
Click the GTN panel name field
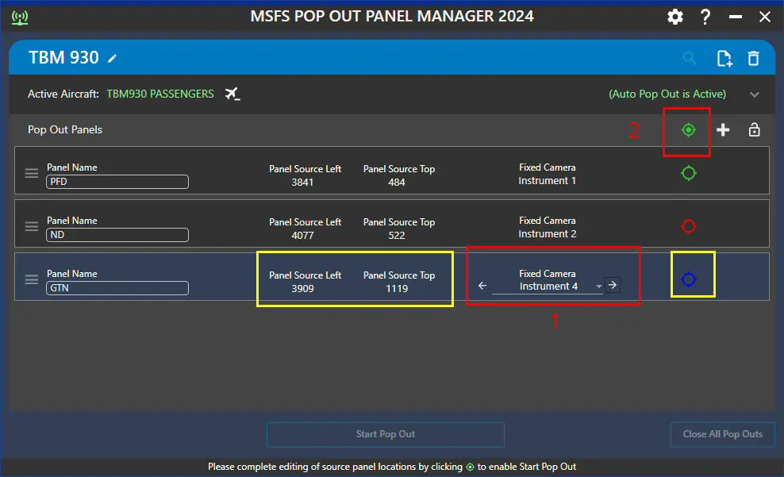(x=117, y=287)
